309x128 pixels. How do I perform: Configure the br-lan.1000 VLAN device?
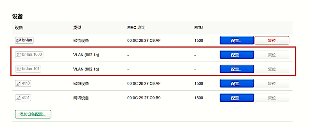tap(237, 55)
